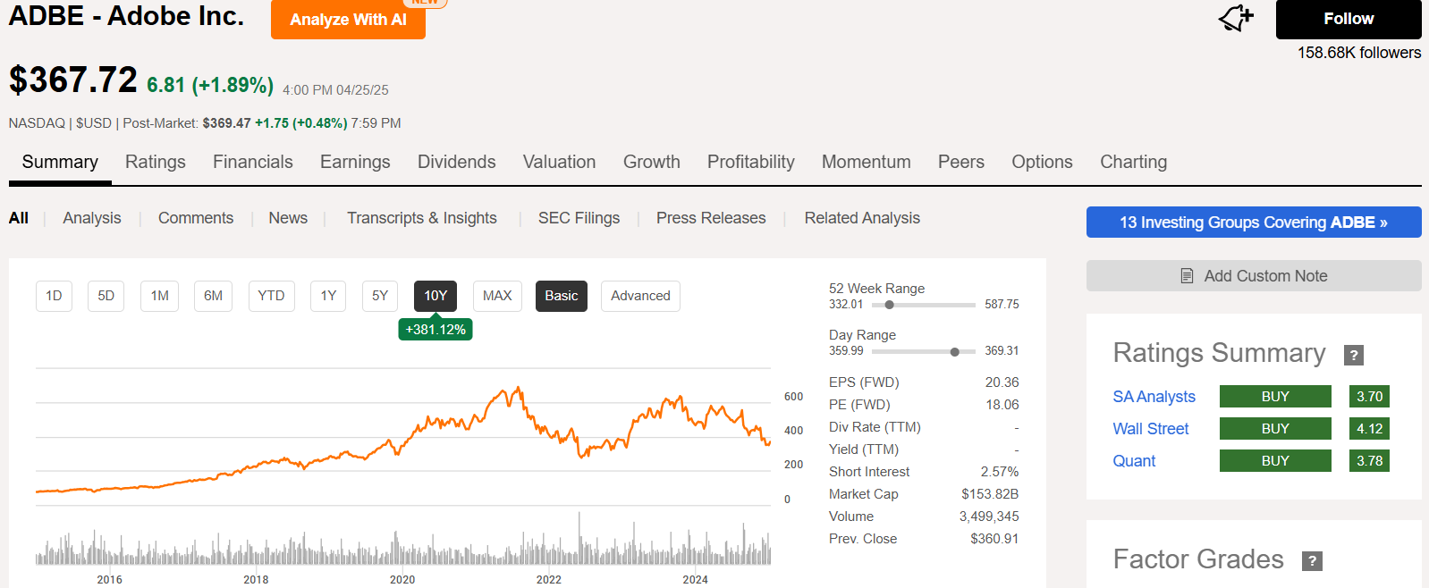Switch to the Financials tab
Screen dimensions: 1429x588
coord(253,162)
